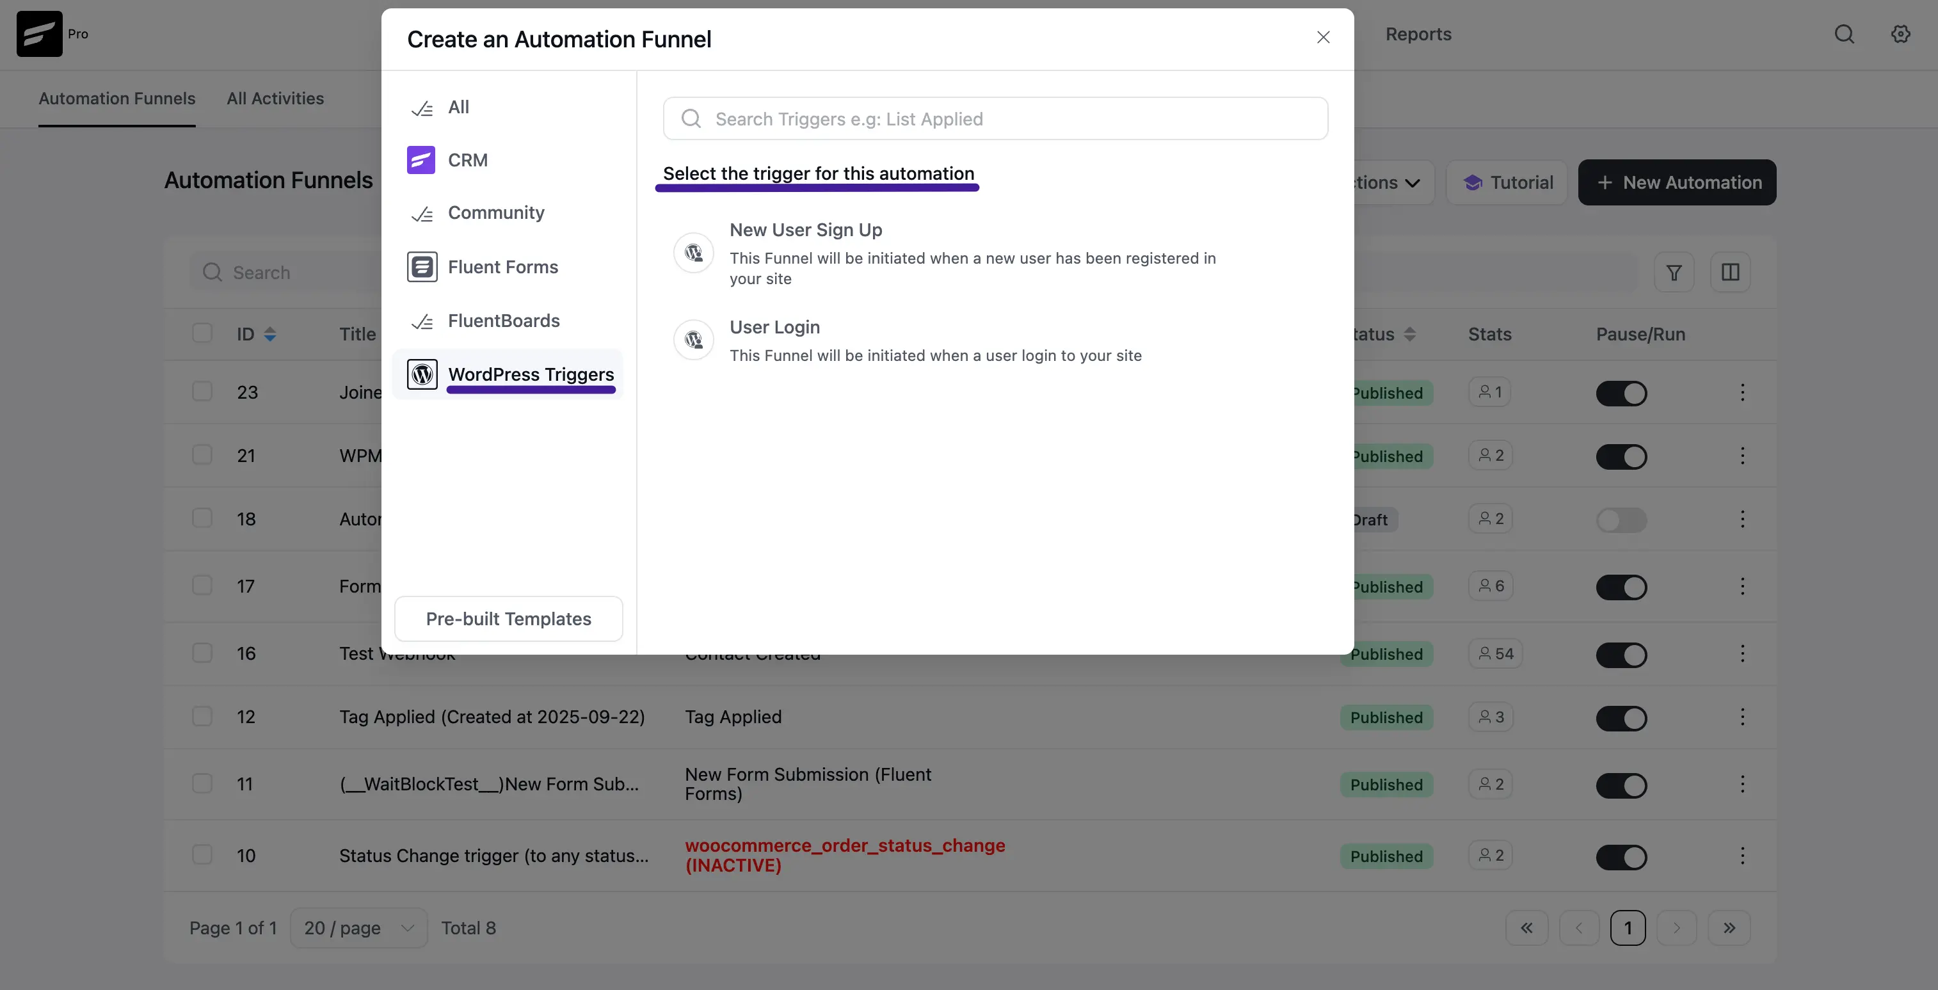Sort by the Status column arrows
Screen dimensions: 1938x990
point(1410,334)
